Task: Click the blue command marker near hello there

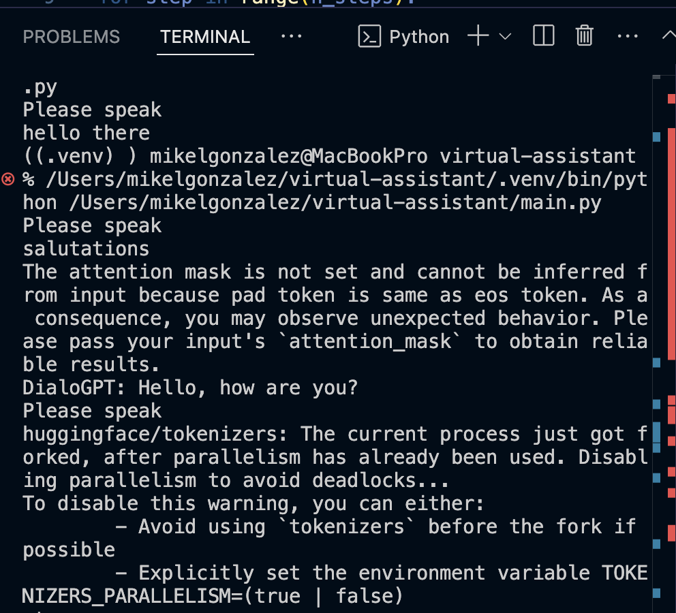Action: click(x=657, y=137)
